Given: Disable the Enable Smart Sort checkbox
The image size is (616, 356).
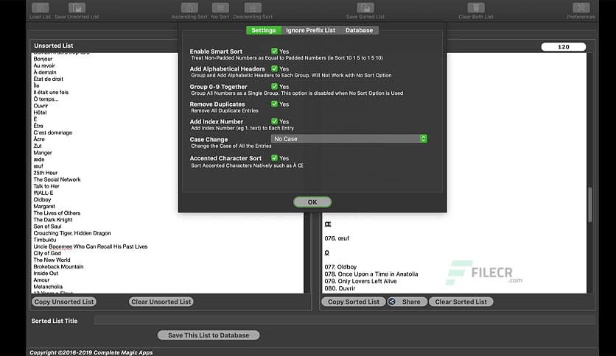Looking at the screenshot, I should point(274,51).
